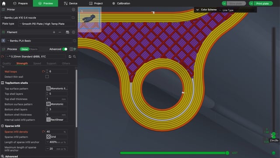Viewport: 280px width, 158px height.
Task: Open Sparse infill pattern Grid dropdown
Action: 56,136
